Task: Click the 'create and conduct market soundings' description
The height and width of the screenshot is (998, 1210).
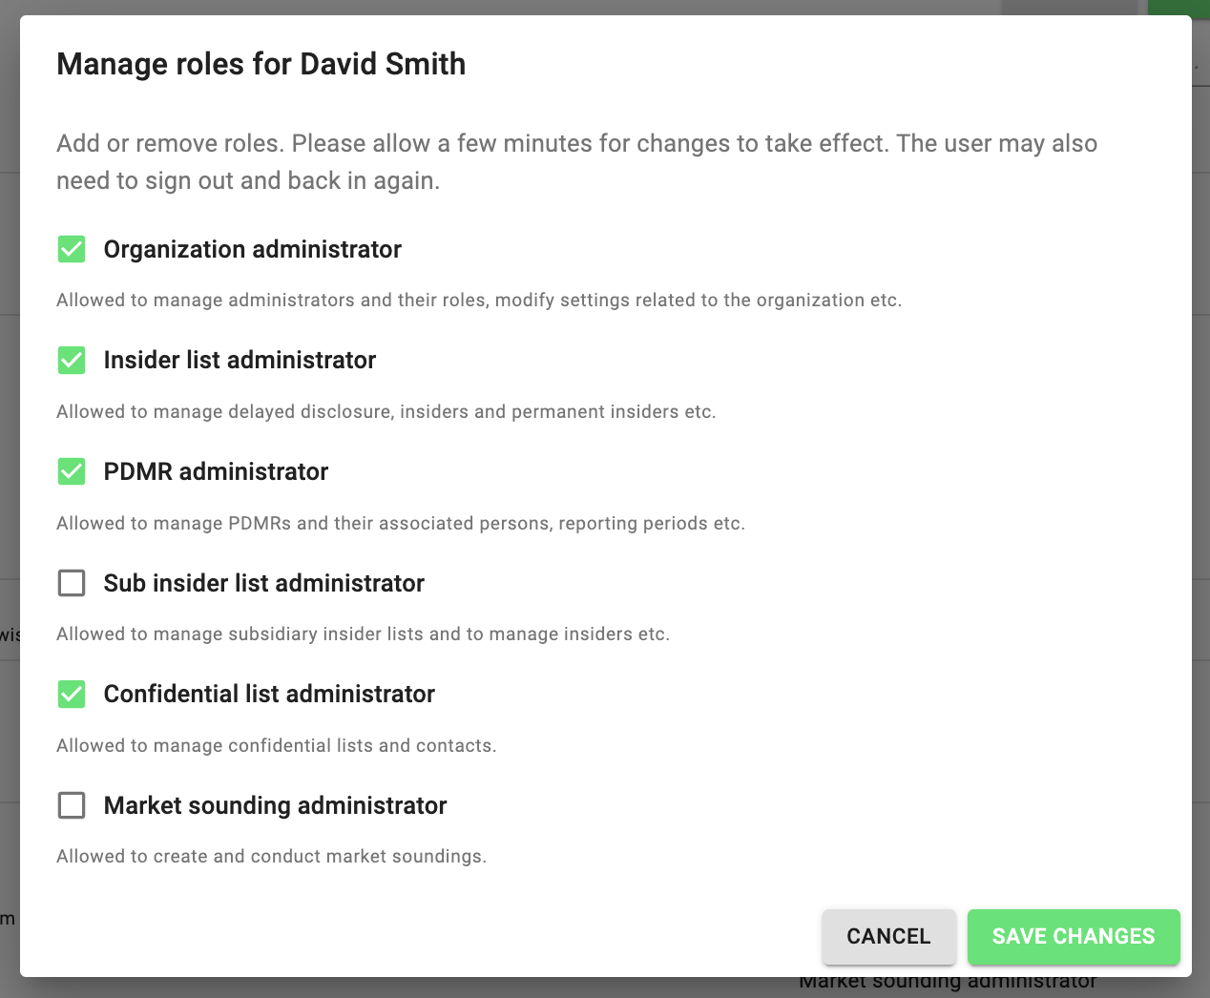Action: tap(272, 856)
